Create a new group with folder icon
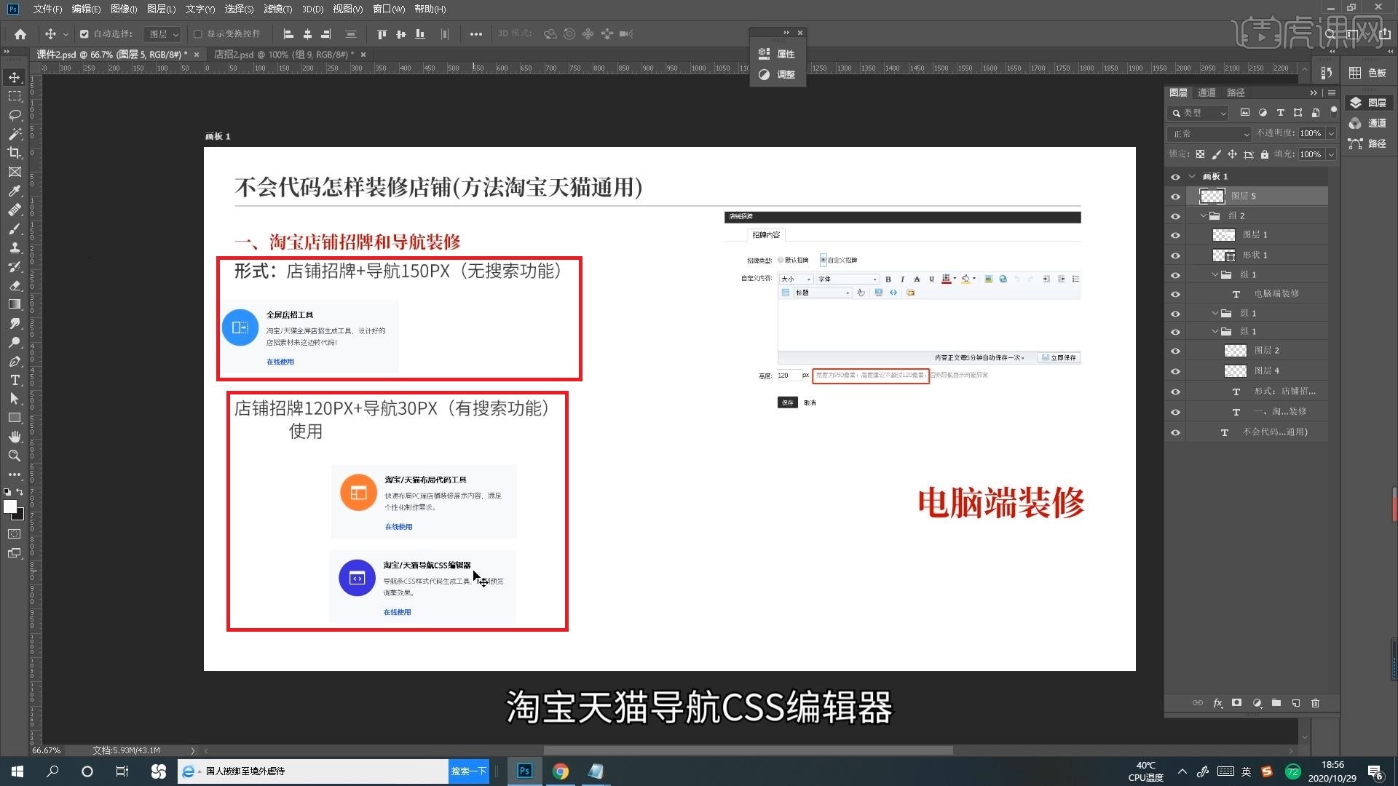The width and height of the screenshot is (1398, 786). (1276, 703)
